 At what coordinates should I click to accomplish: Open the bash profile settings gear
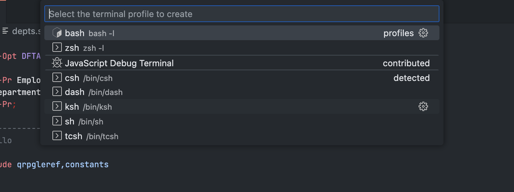coord(423,33)
